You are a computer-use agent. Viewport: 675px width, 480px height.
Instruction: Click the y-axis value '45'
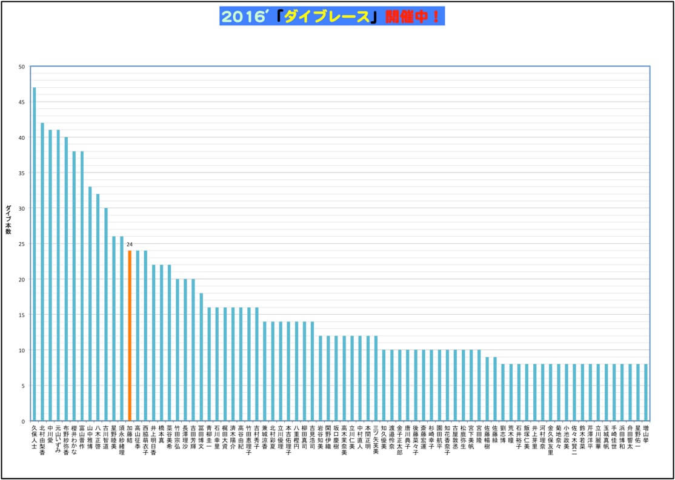[x=22, y=102]
